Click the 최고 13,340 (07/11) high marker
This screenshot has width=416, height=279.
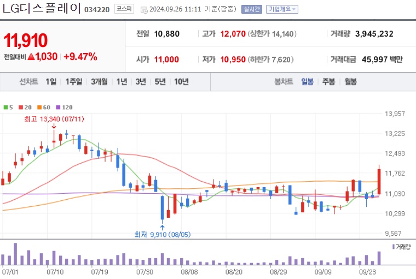tap(54, 119)
